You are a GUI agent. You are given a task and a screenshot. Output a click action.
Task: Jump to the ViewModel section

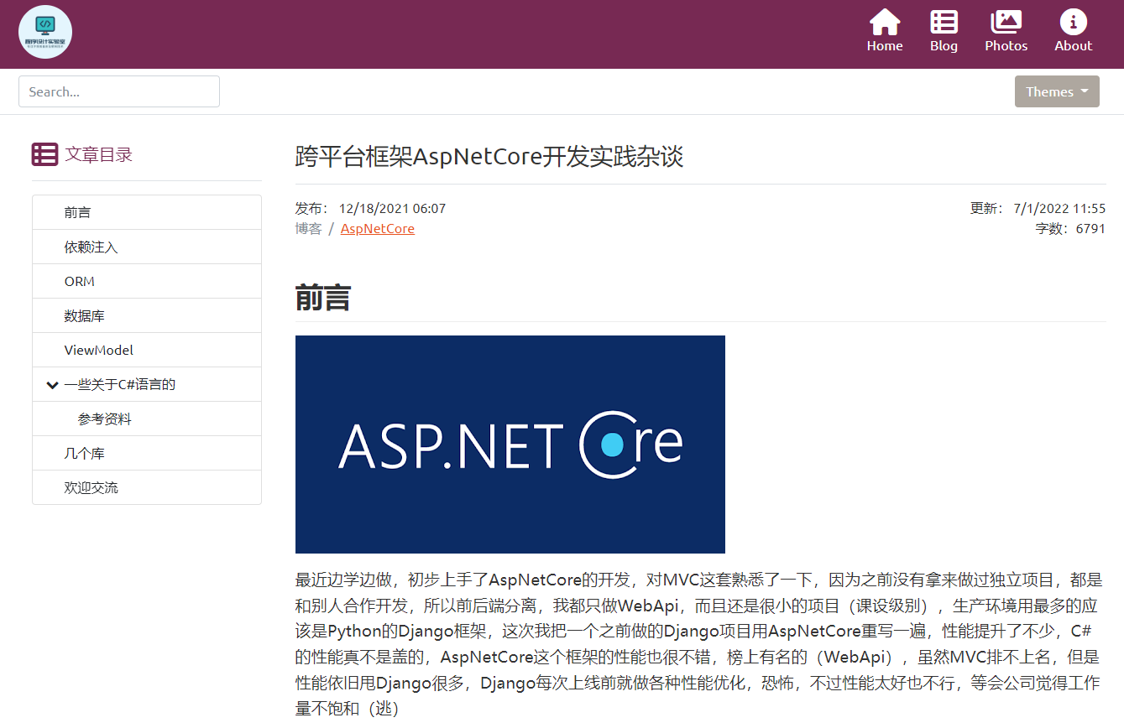147,350
